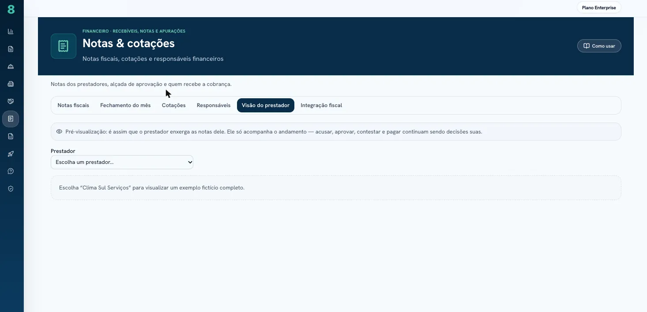
Task: Click the green 8 logo
Action: [11, 9]
